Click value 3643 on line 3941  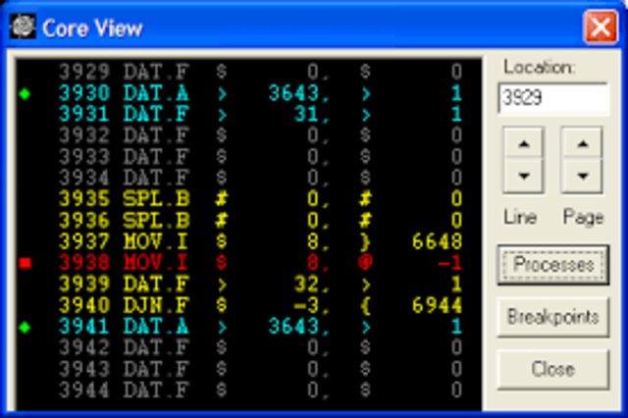[x=293, y=327]
